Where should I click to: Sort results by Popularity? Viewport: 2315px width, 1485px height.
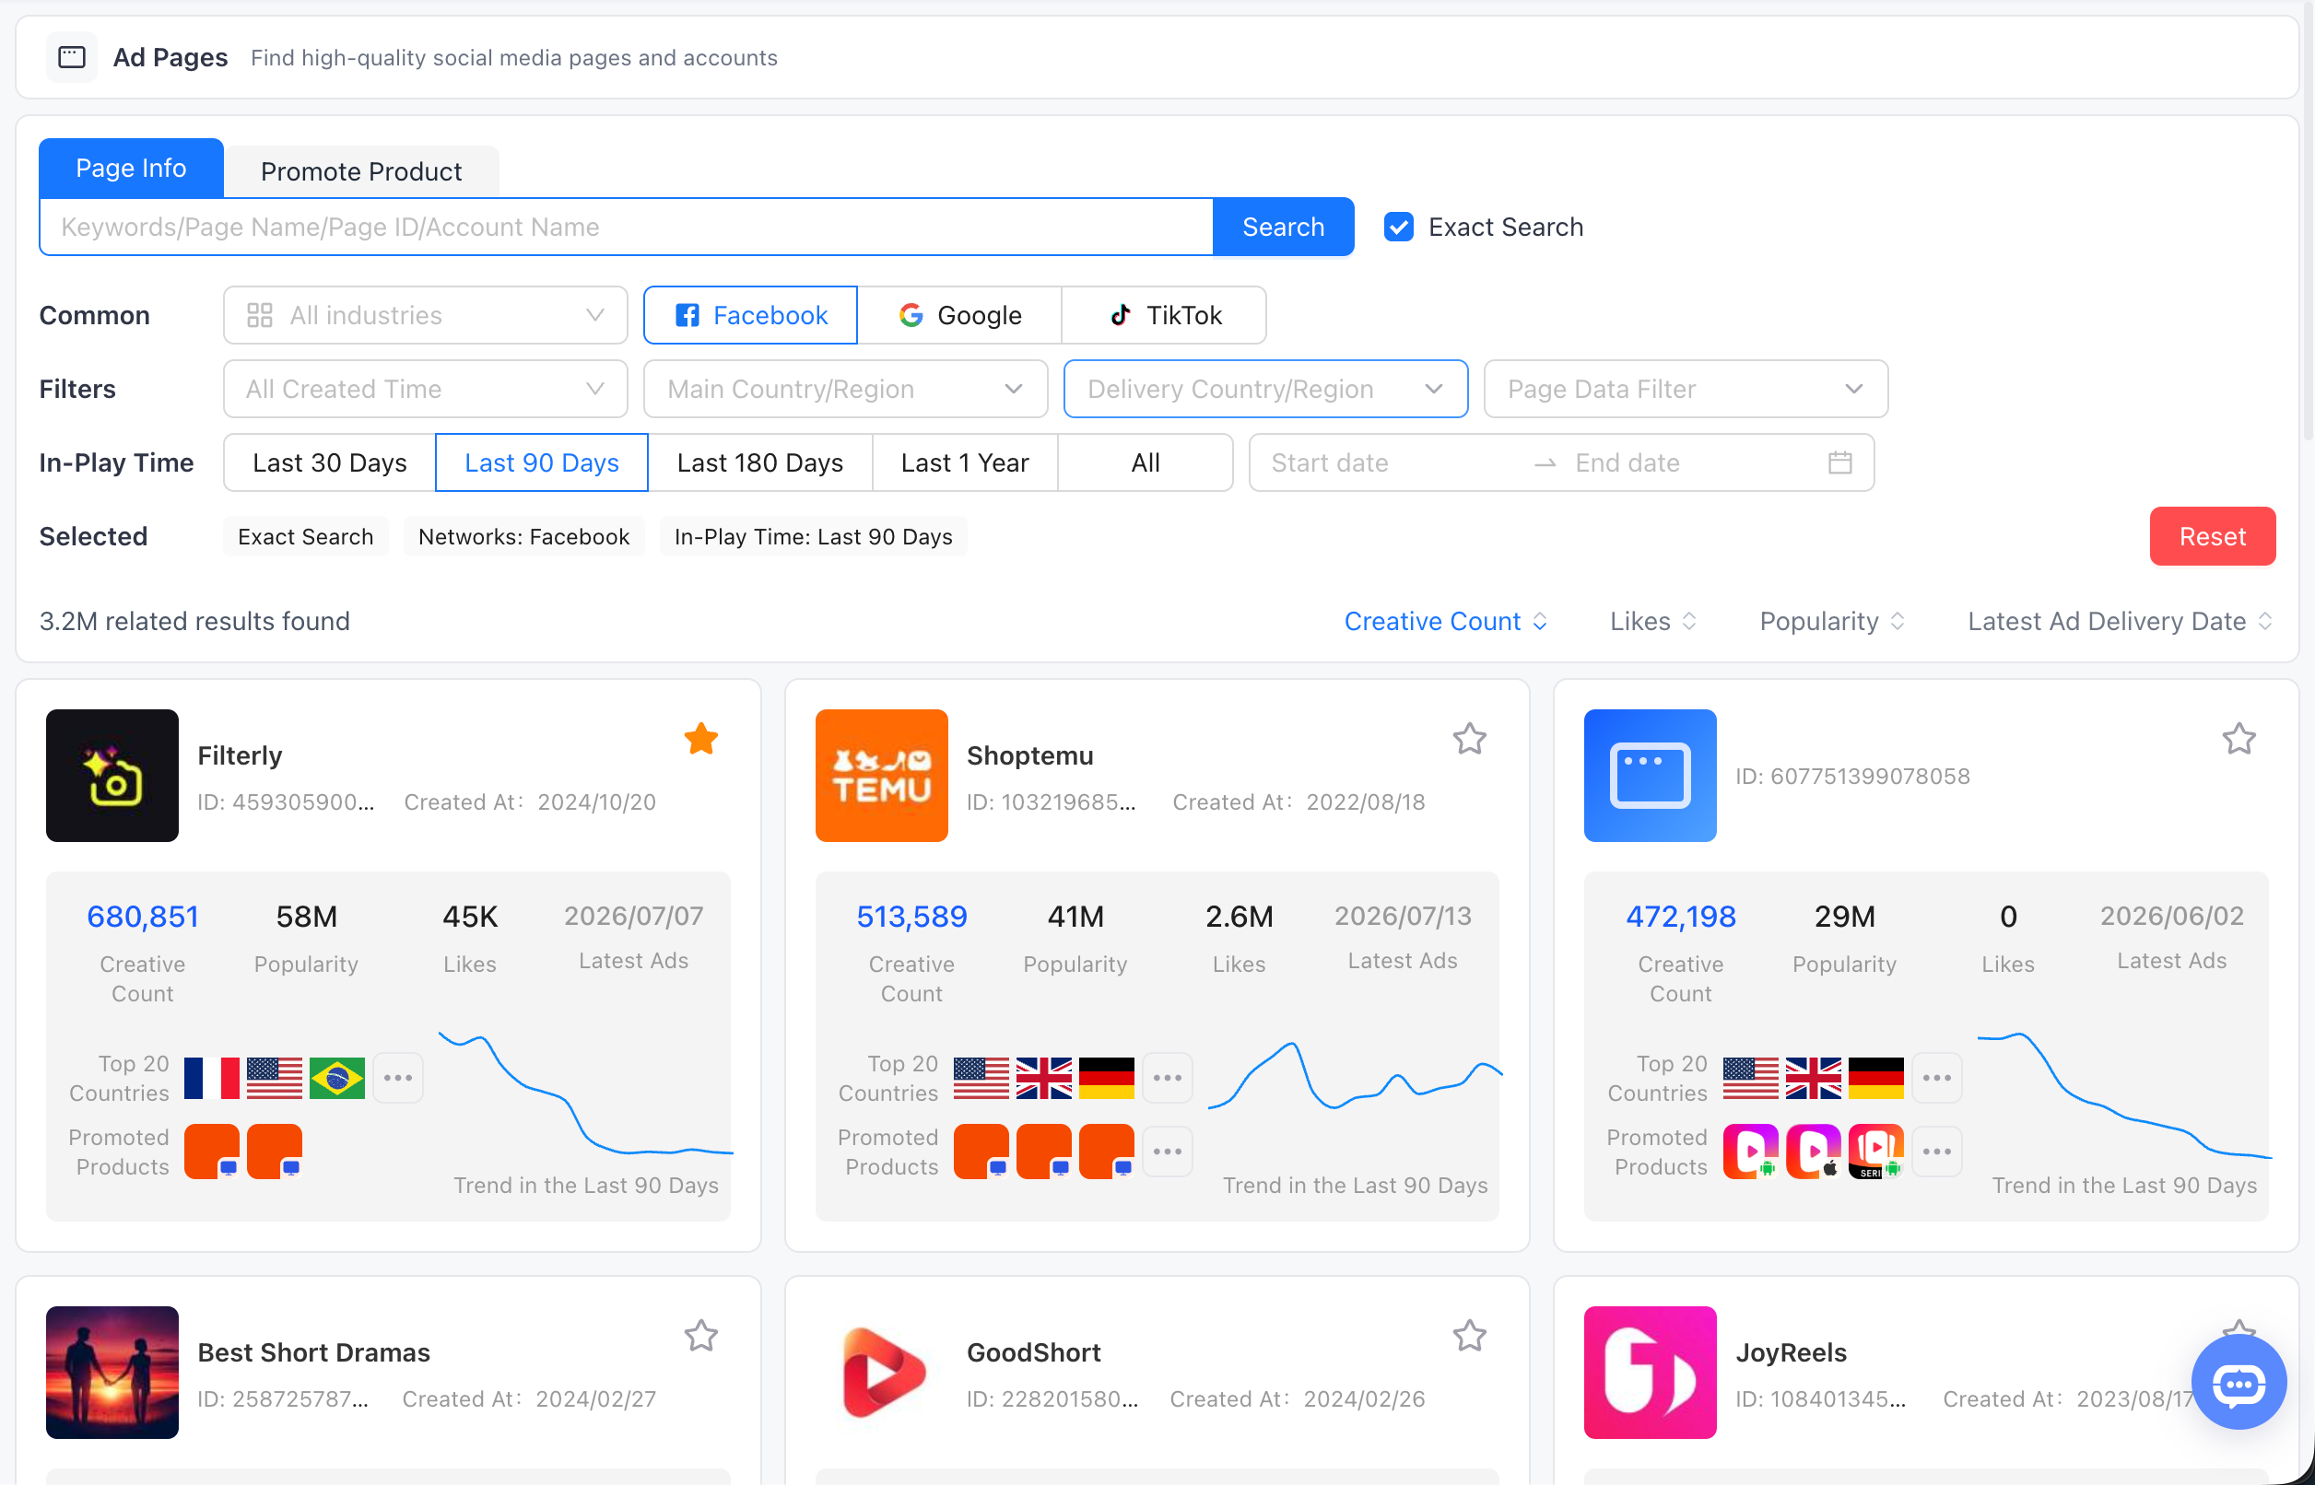click(x=1832, y=621)
